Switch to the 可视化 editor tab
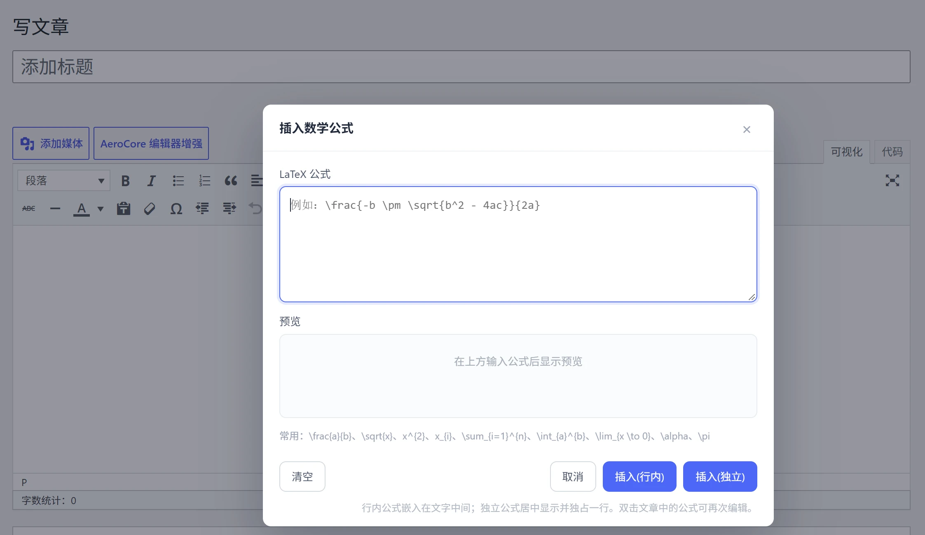The height and width of the screenshot is (535, 925). [846, 152]
